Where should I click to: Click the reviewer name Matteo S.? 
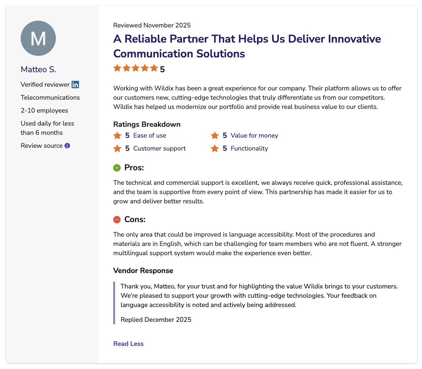tap(38, 69)
